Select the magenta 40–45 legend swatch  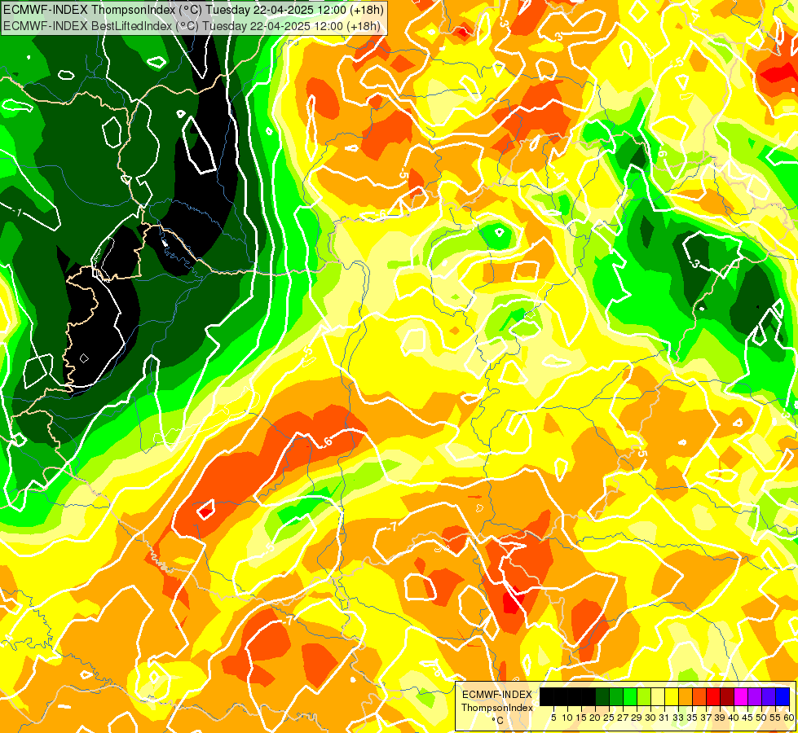(x=741, y=696)
